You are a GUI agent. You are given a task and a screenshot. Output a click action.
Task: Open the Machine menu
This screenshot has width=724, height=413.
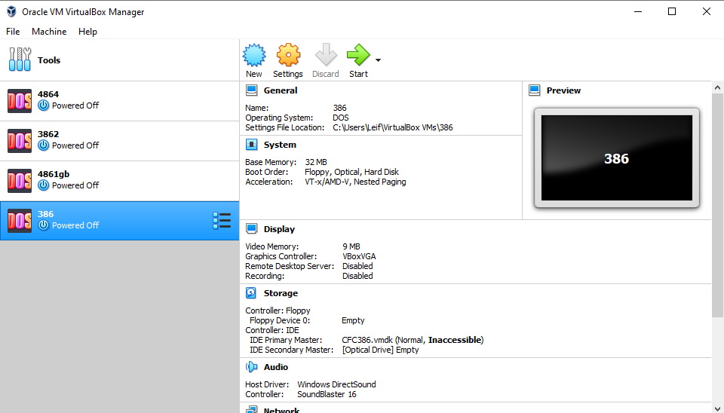click(49, 32)
